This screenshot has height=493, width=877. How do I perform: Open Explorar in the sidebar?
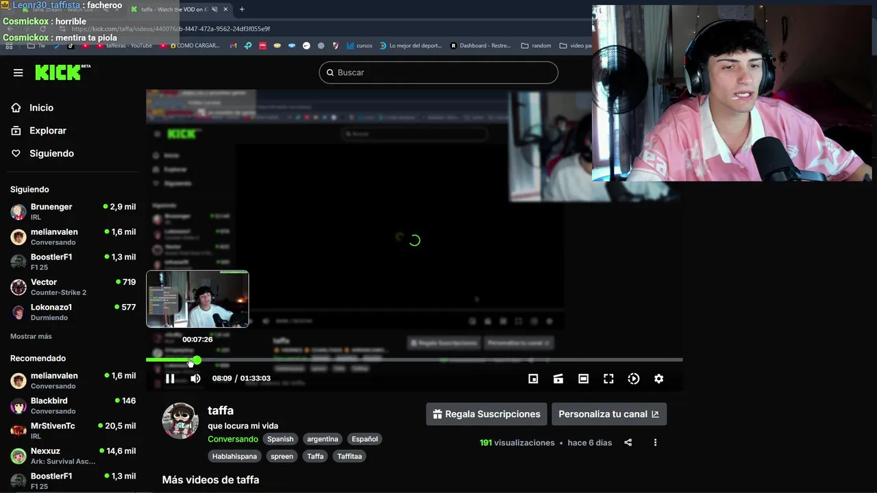[x=38, y=130]
